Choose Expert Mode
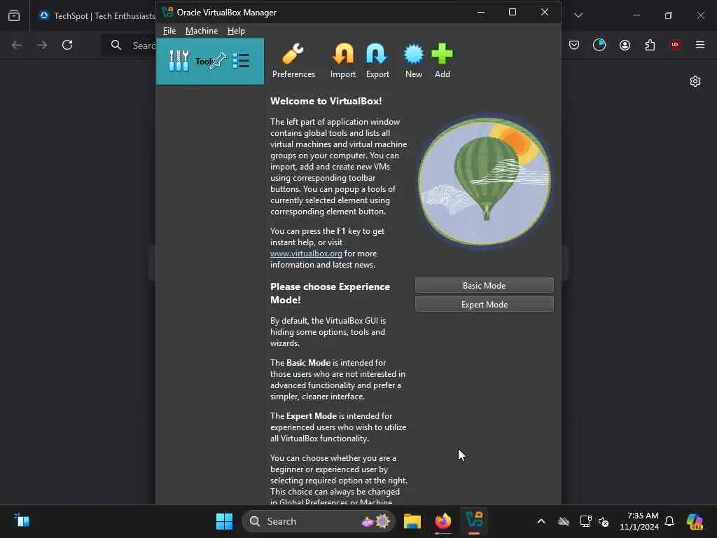This screenshot has width=717, height=538. pyautogui.click(x=485, y=304)
